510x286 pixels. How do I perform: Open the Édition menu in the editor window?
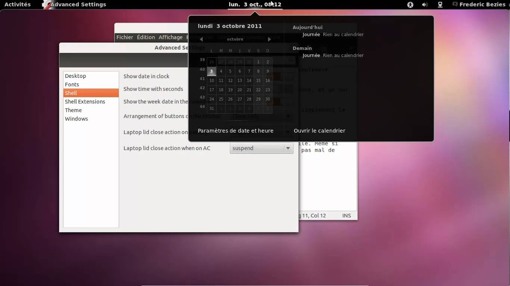point(146,37)
